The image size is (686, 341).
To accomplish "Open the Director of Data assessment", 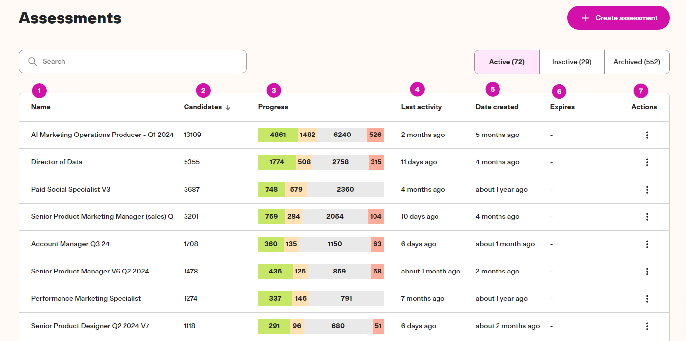I will coord(57,162).
